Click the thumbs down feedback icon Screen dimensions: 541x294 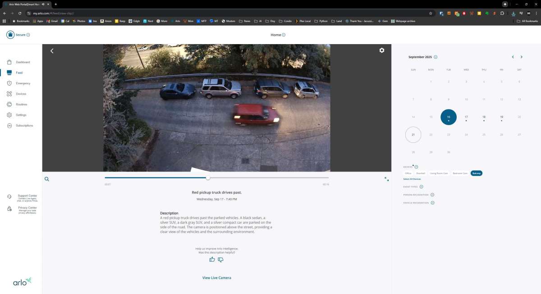pyautogui.click(x=220, y=259)
